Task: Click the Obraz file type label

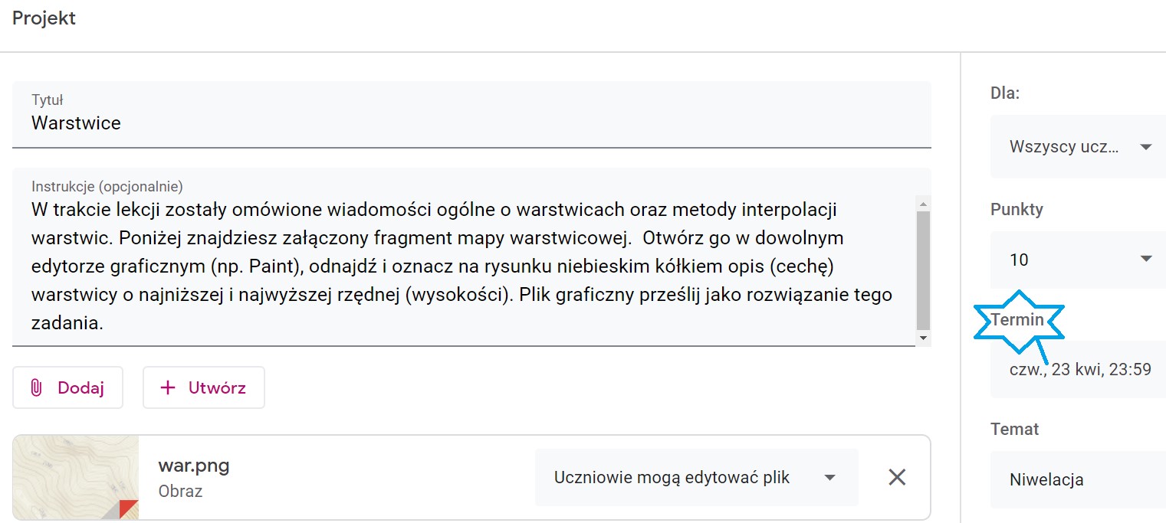Action: (180, 491)
